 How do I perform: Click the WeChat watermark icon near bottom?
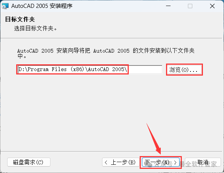pyautogui.click(x=148, y=164)
